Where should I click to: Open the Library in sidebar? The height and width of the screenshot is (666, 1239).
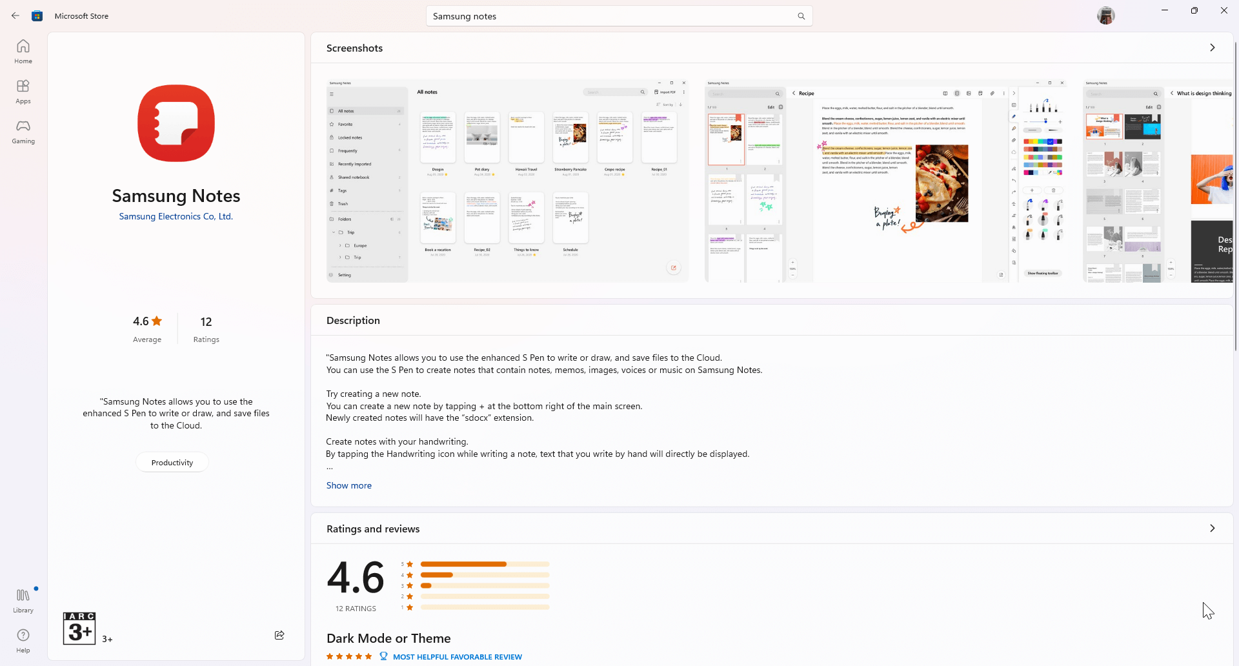coord(23,600)
